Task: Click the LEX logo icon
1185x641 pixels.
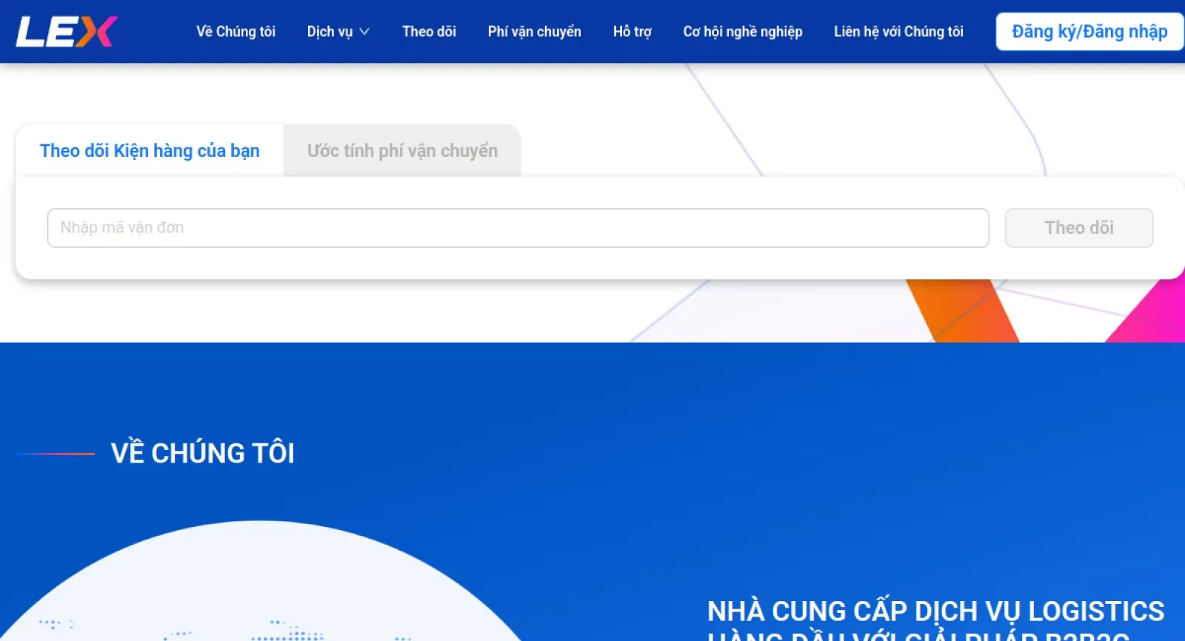Action: point(67,32)
